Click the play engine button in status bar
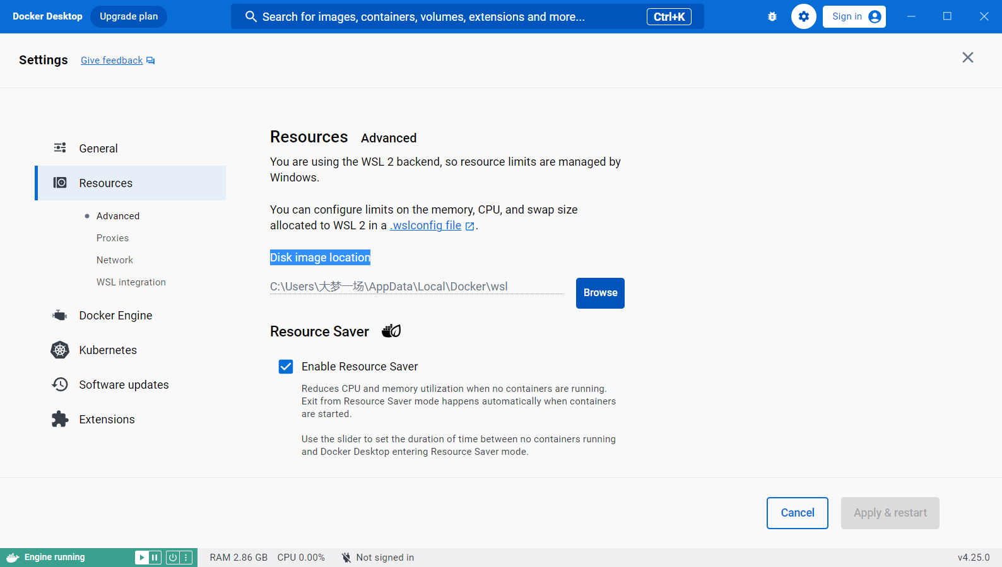Viewport: 1002px width, 567px height. click(142, 558)
